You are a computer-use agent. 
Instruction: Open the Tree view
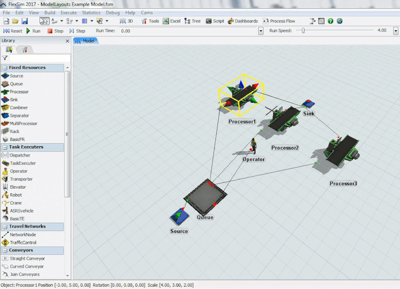(193, 21)
